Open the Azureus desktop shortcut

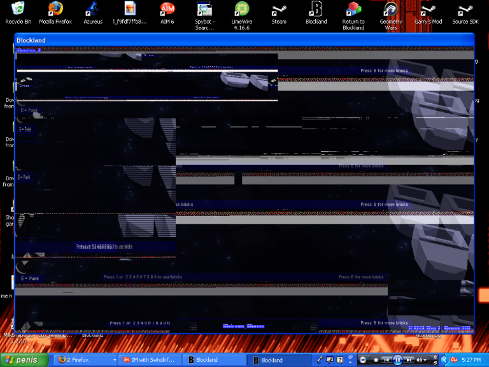pos(92,13)
